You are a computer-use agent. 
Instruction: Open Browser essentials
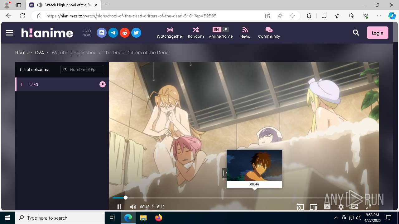click(x=365, y=16)
